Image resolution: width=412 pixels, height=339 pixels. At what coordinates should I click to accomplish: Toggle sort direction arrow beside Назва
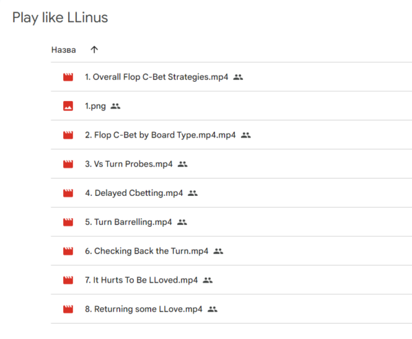pos(94,50)
